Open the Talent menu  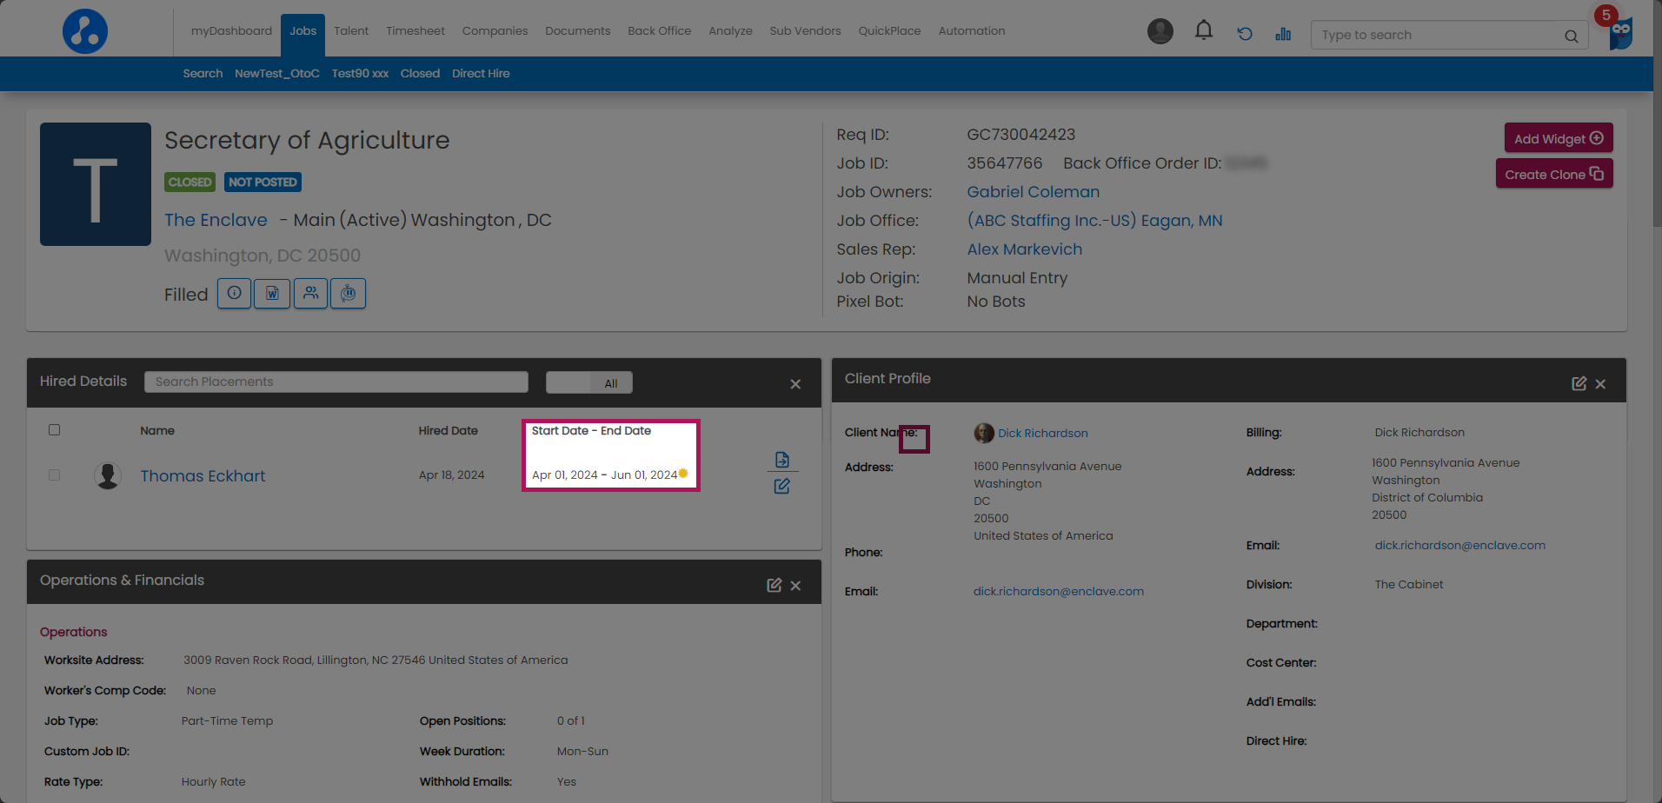tap(351, 31)
